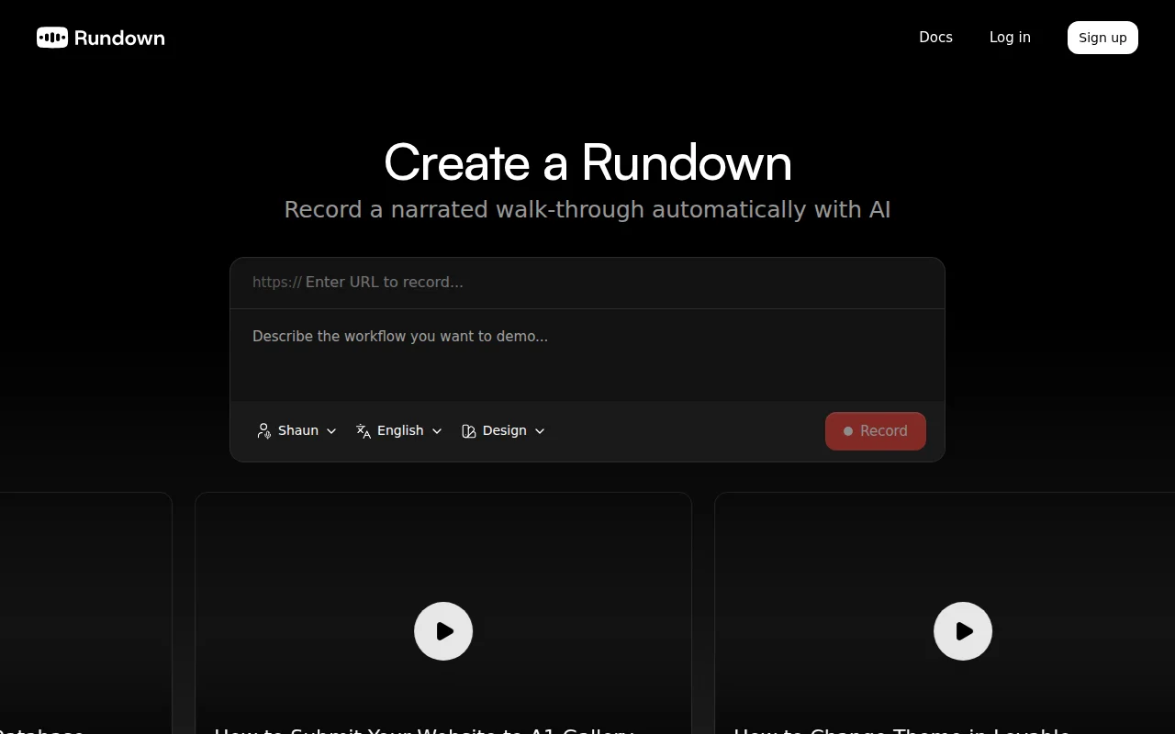This screenshot has width=1175, height=734.
Task: Expand the English language dropdown chevron
Action: pos(437,431)
